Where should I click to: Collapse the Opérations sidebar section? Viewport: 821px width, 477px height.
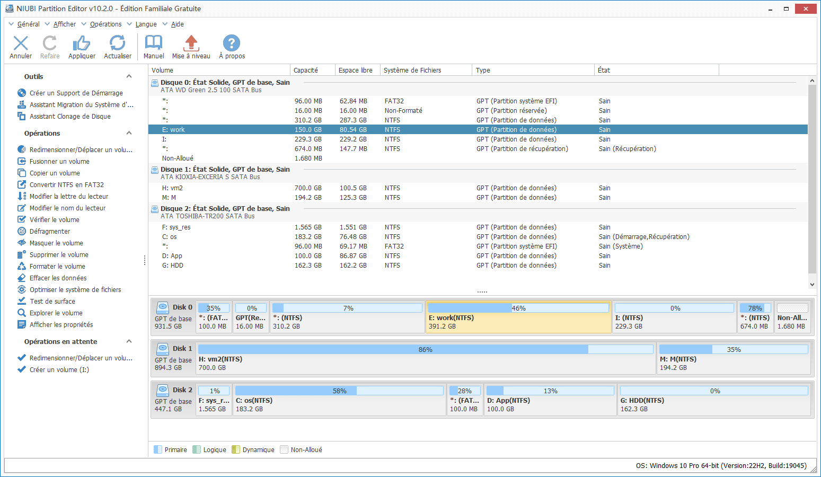[x=129, y=133]
